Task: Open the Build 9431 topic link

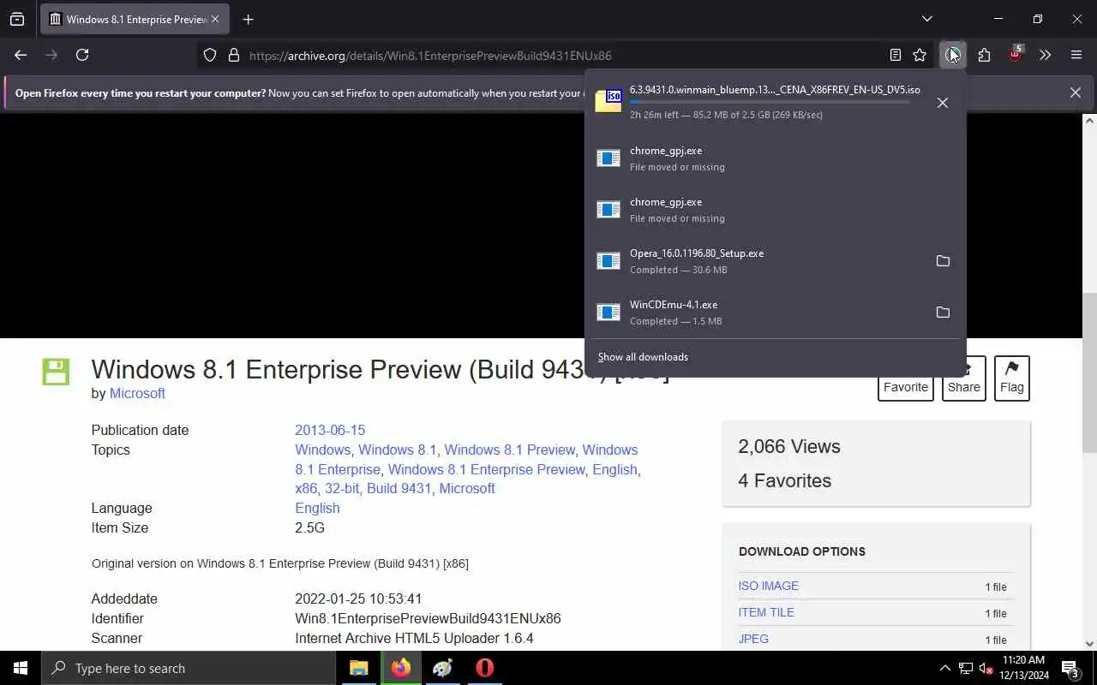Action: [x=399, y=488]
